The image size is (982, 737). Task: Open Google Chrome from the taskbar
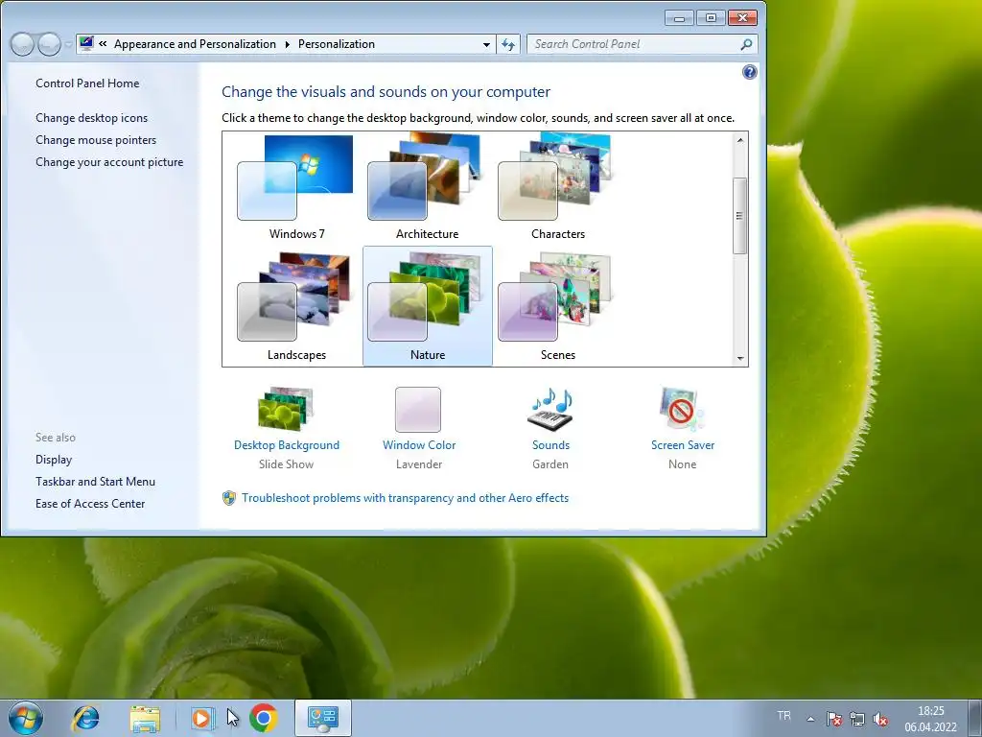point(264,718)
